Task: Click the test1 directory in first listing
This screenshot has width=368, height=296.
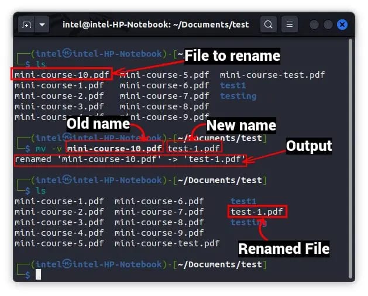Action: click(233, 85)
